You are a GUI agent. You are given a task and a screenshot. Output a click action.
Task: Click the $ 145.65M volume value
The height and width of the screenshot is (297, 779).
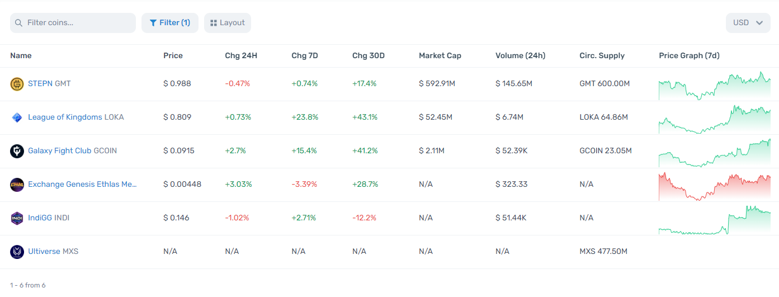pos(514,83)
